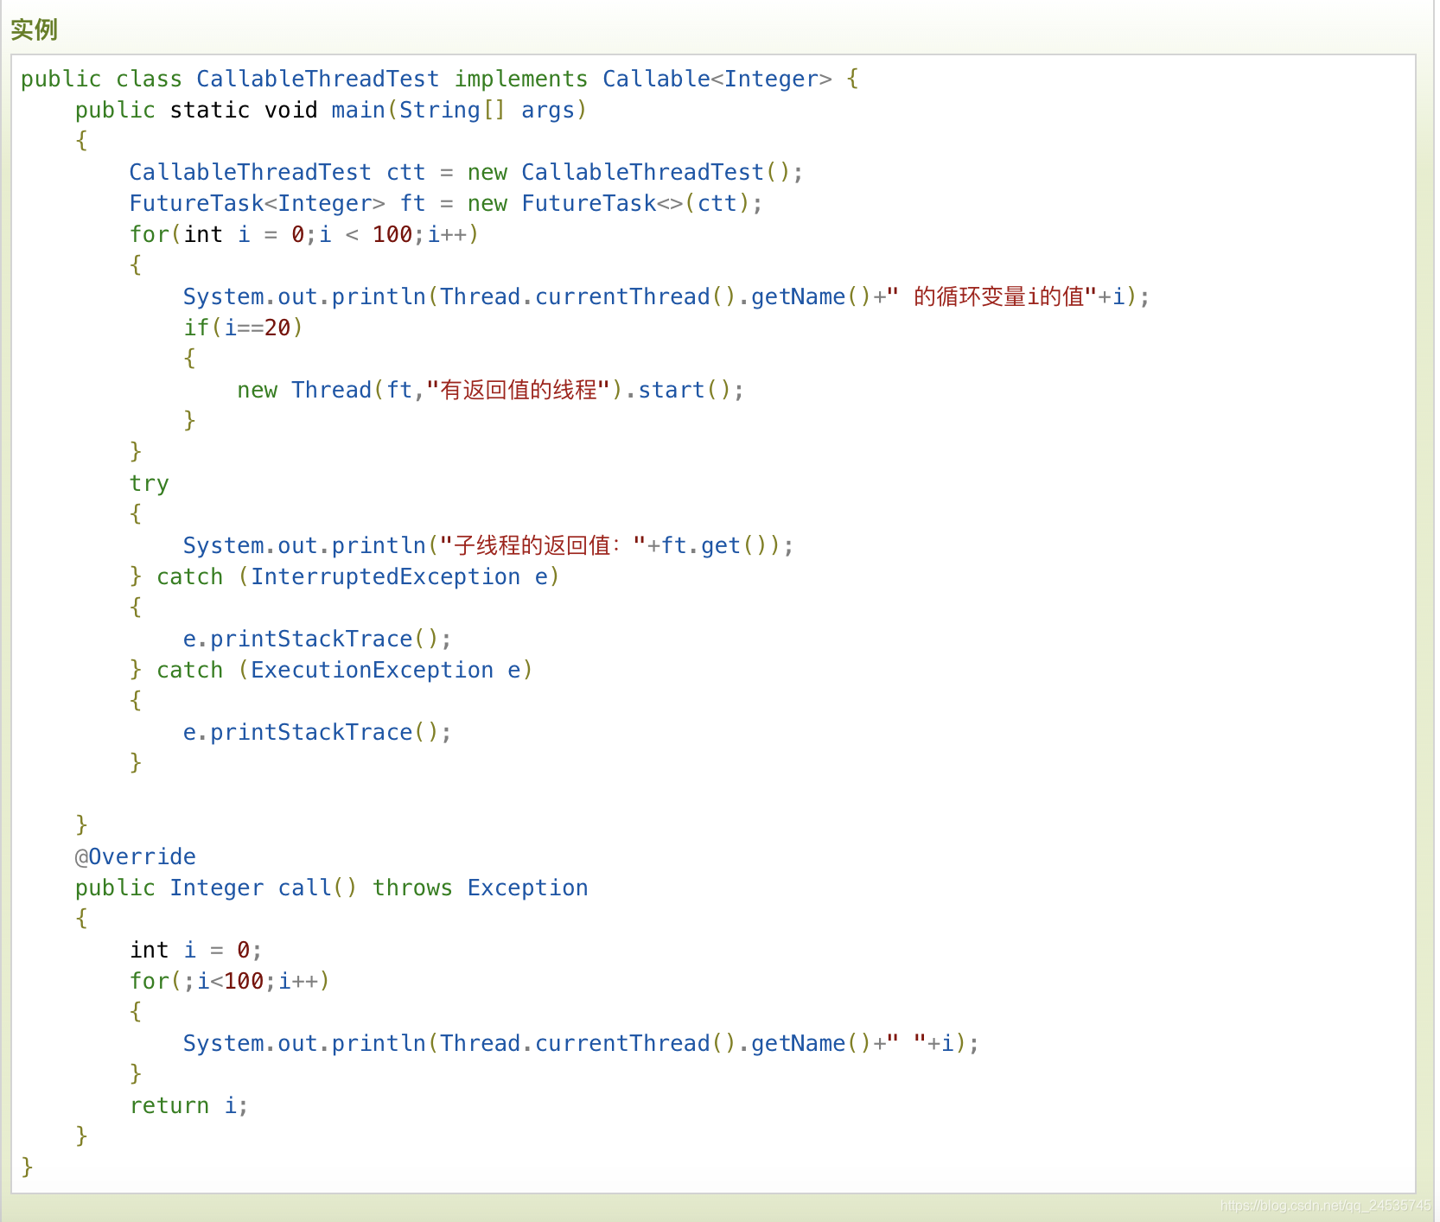Click the '@Override' annotation
The width and height of the screenshot is (1440, 1222).
coord(136,857)
